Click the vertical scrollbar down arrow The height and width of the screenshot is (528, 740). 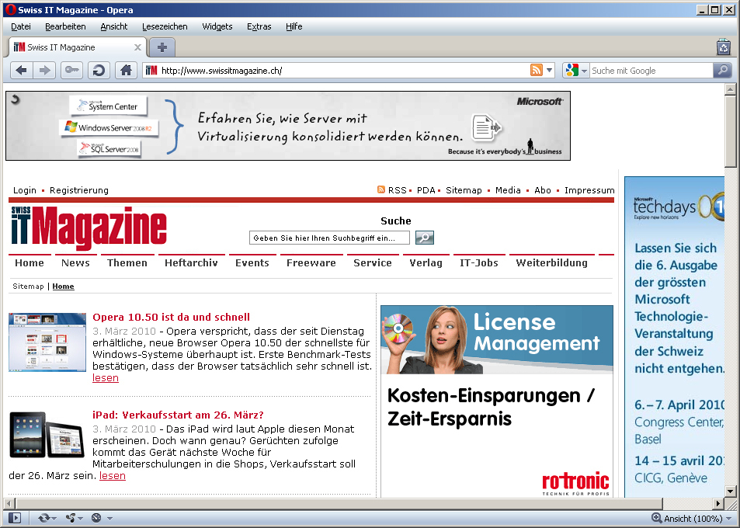731,492
